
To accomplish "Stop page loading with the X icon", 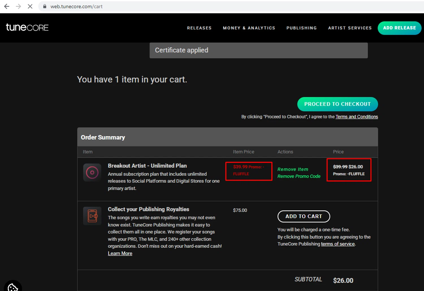I will point(30,6).
